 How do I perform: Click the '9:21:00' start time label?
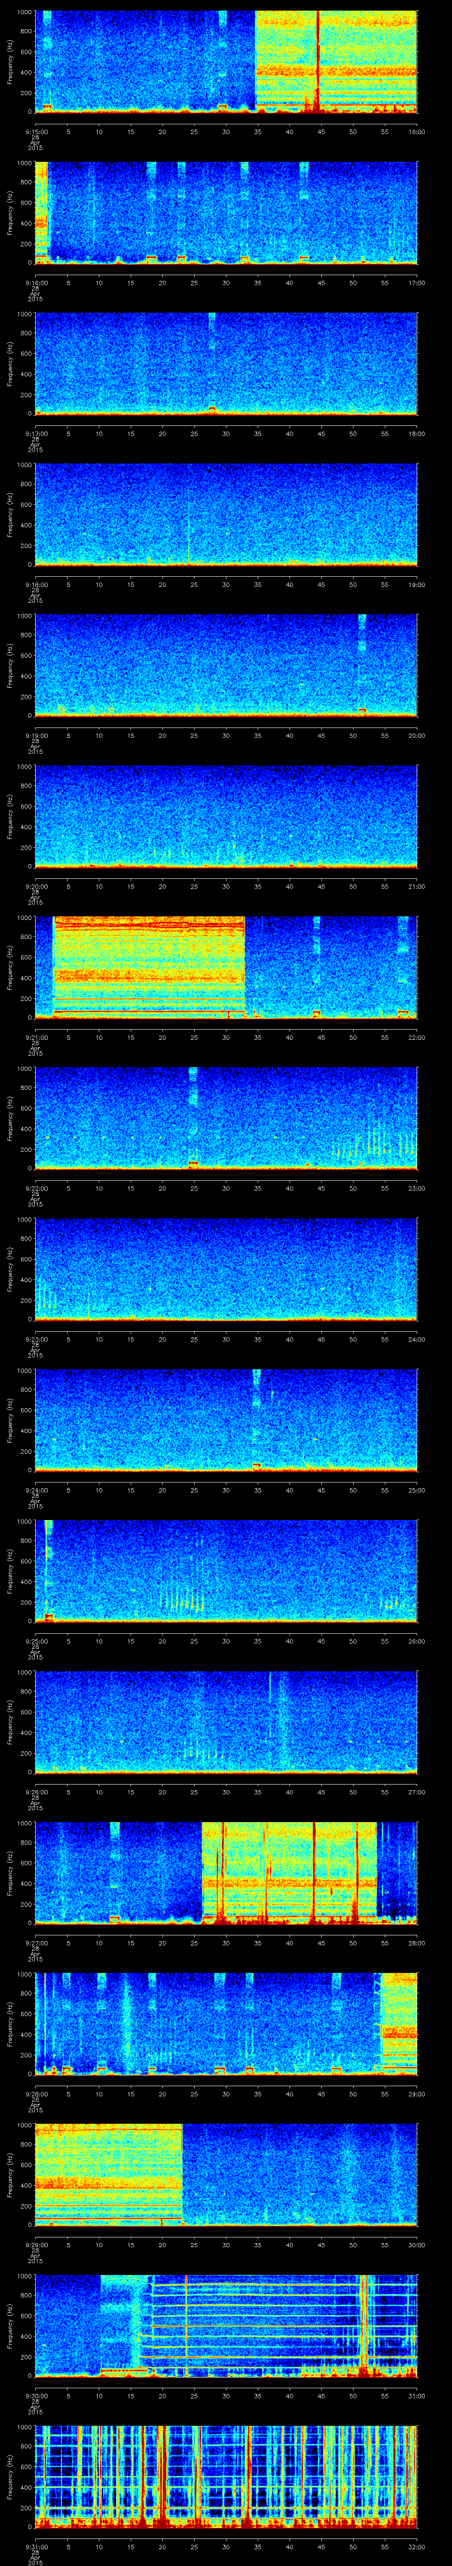(36, 1037)
